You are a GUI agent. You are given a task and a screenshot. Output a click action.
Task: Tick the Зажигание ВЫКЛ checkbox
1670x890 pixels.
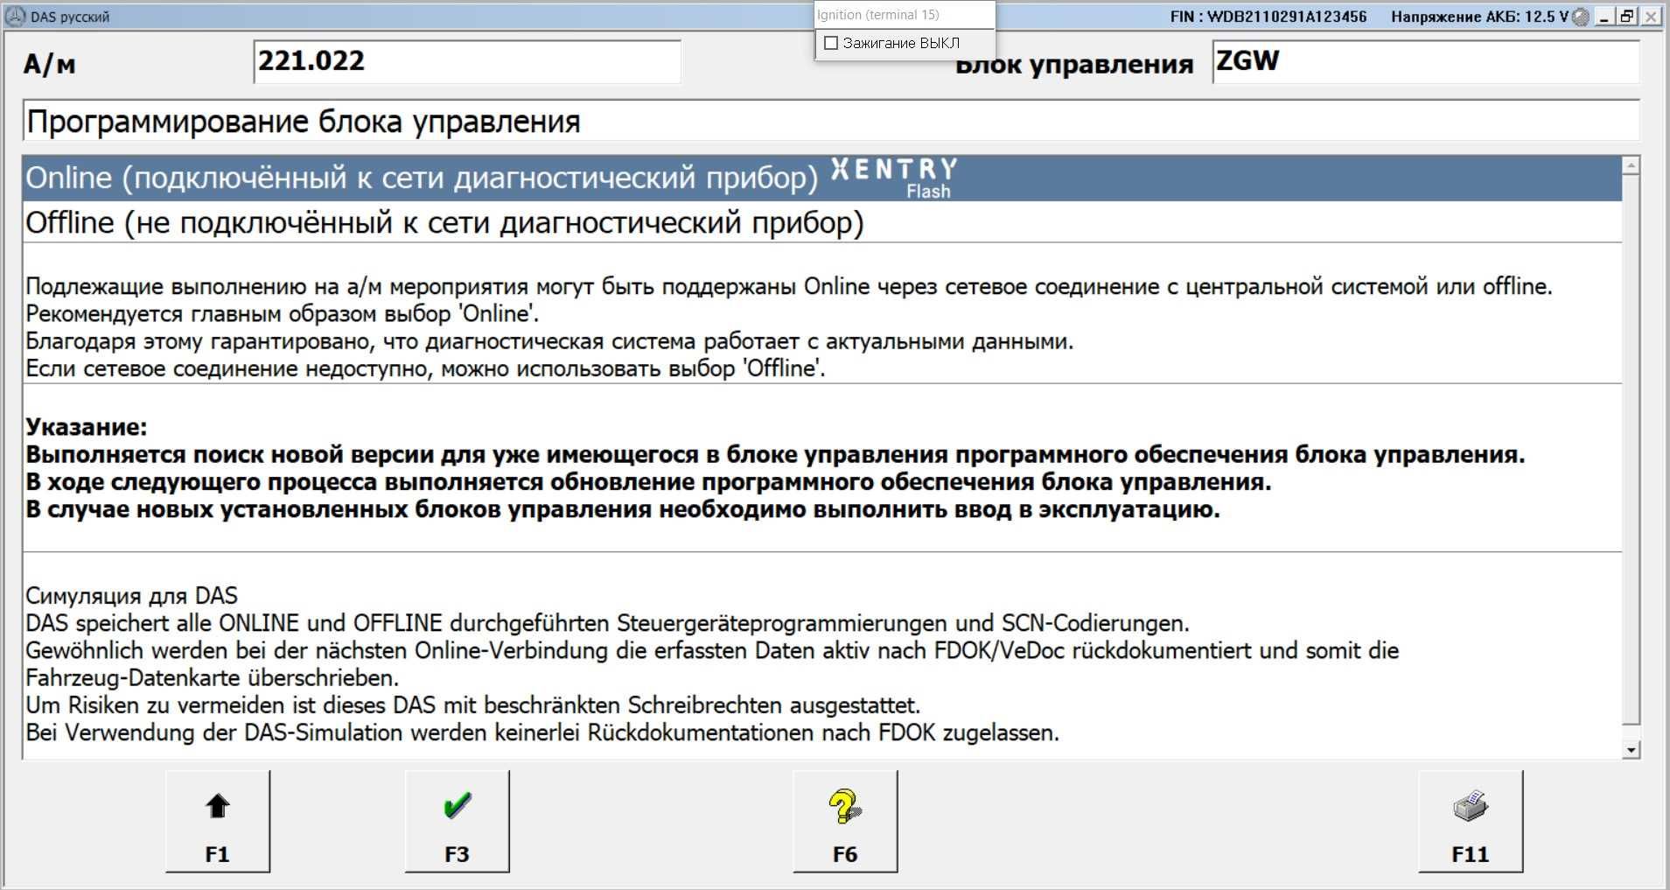coord(832,43)
